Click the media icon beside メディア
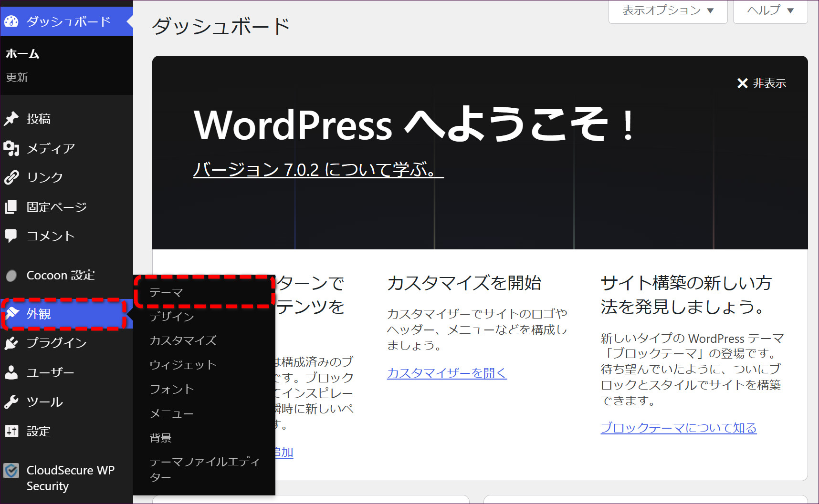This screenshot has width=819, height=504. [11, 148]
